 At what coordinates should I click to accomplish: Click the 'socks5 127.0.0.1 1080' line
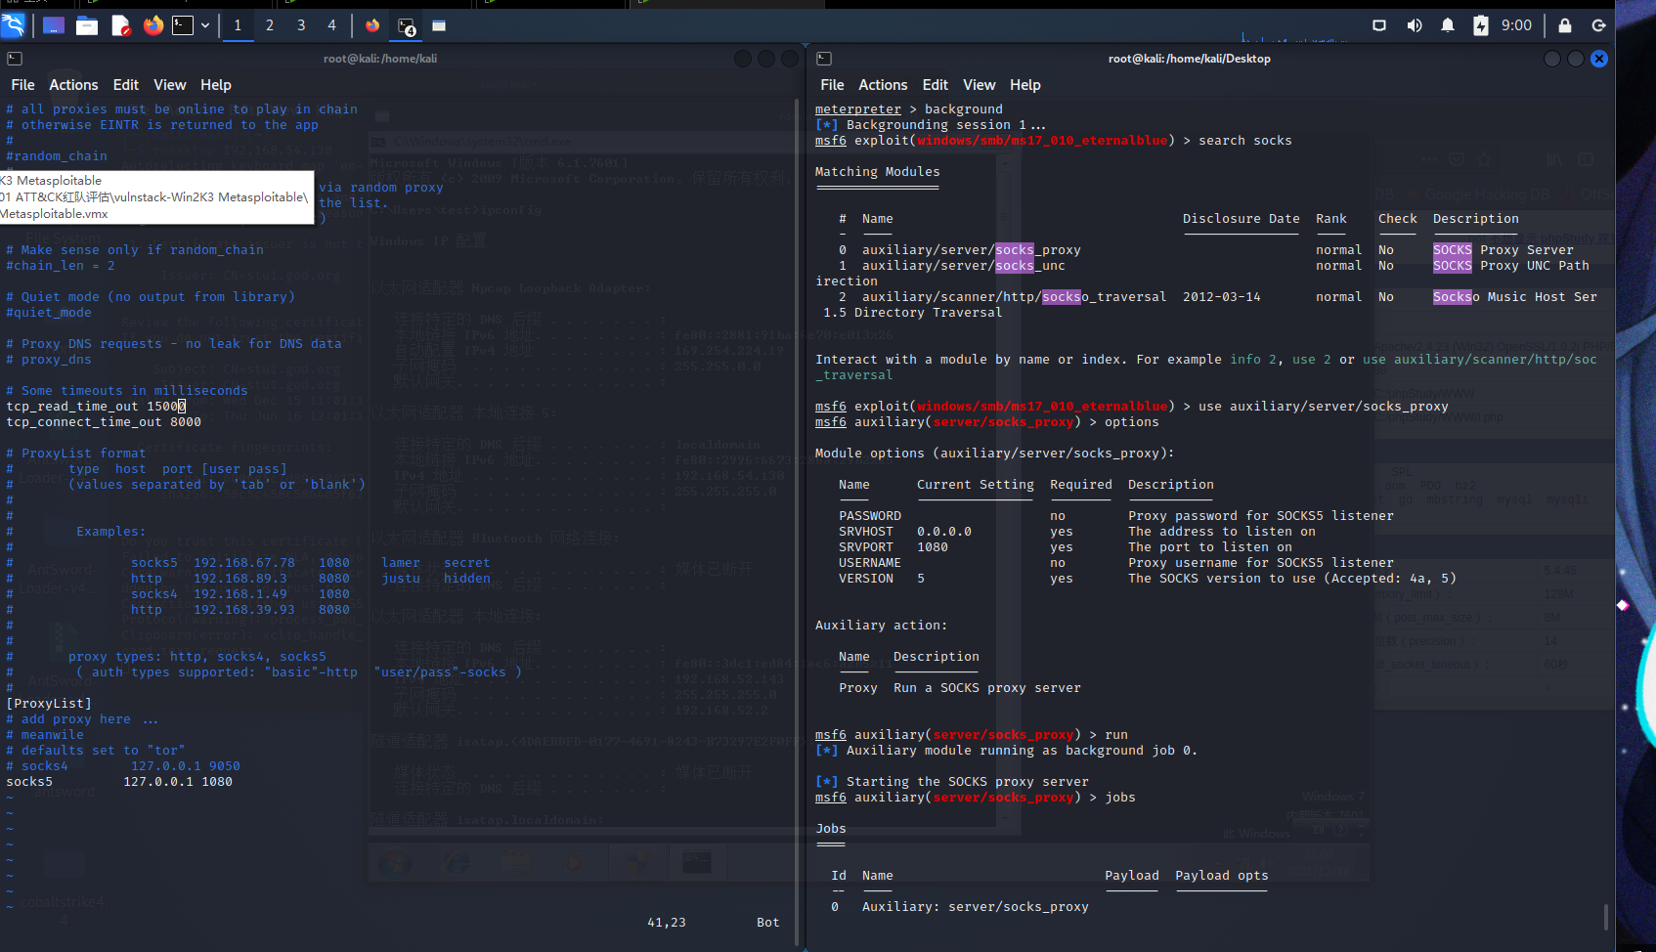coord(119,782)
